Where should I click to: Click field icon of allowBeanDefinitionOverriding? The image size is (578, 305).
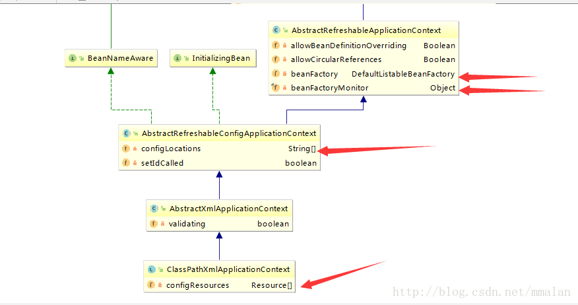pos(275,46)
